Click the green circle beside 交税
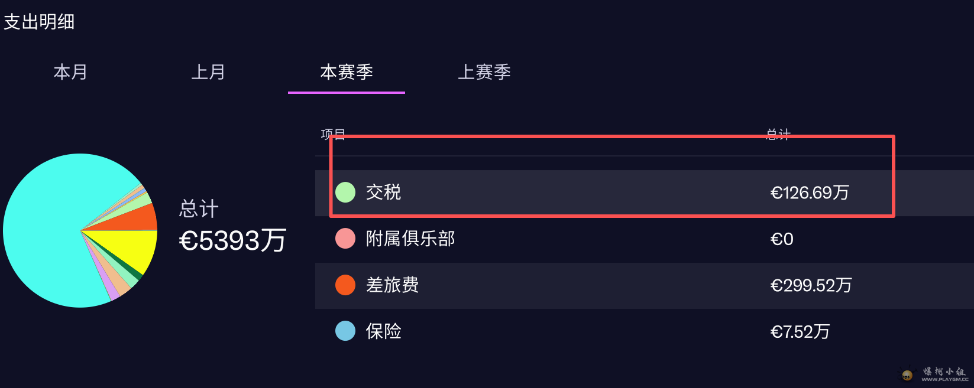974x388 pixels. click(x=345, y=192)
